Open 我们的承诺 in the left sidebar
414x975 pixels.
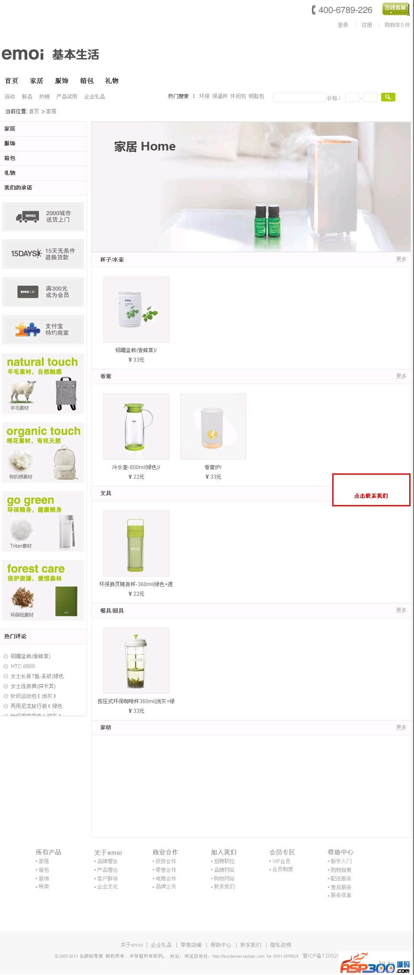18,188
